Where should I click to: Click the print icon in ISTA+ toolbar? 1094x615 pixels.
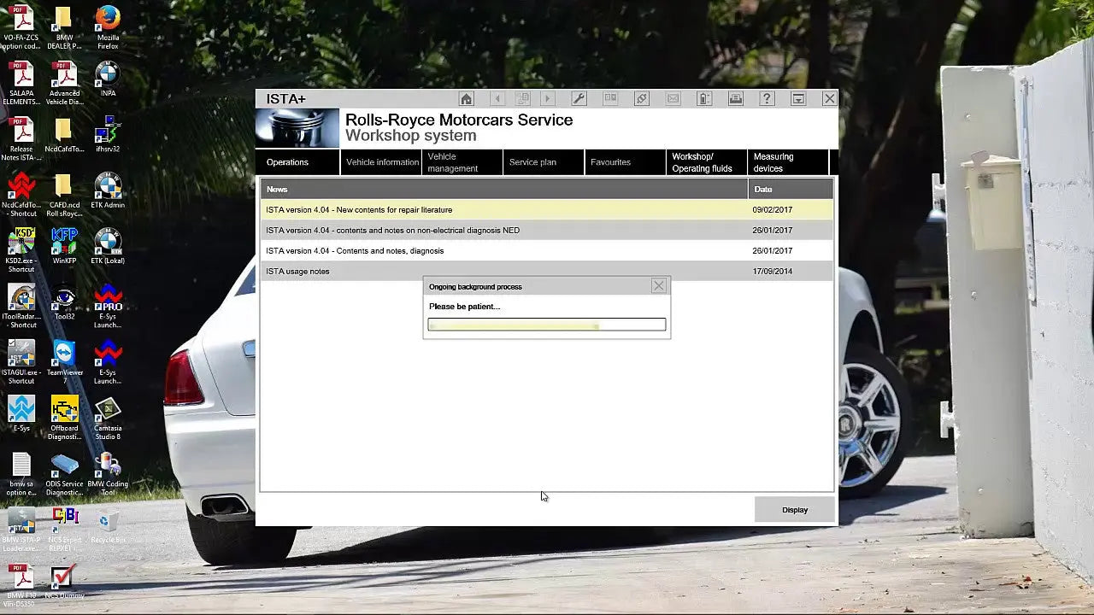[735, 98]
